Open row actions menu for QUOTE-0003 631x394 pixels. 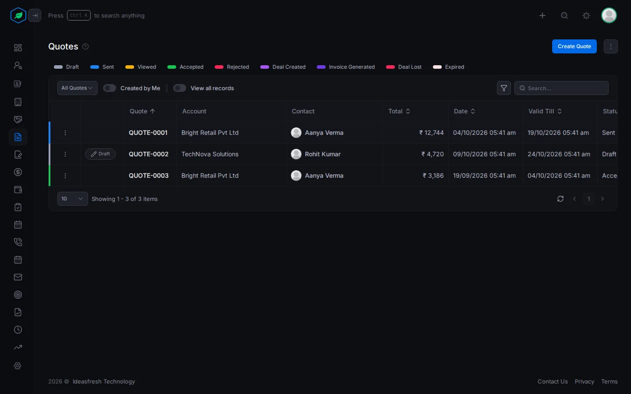pos(65,176)
